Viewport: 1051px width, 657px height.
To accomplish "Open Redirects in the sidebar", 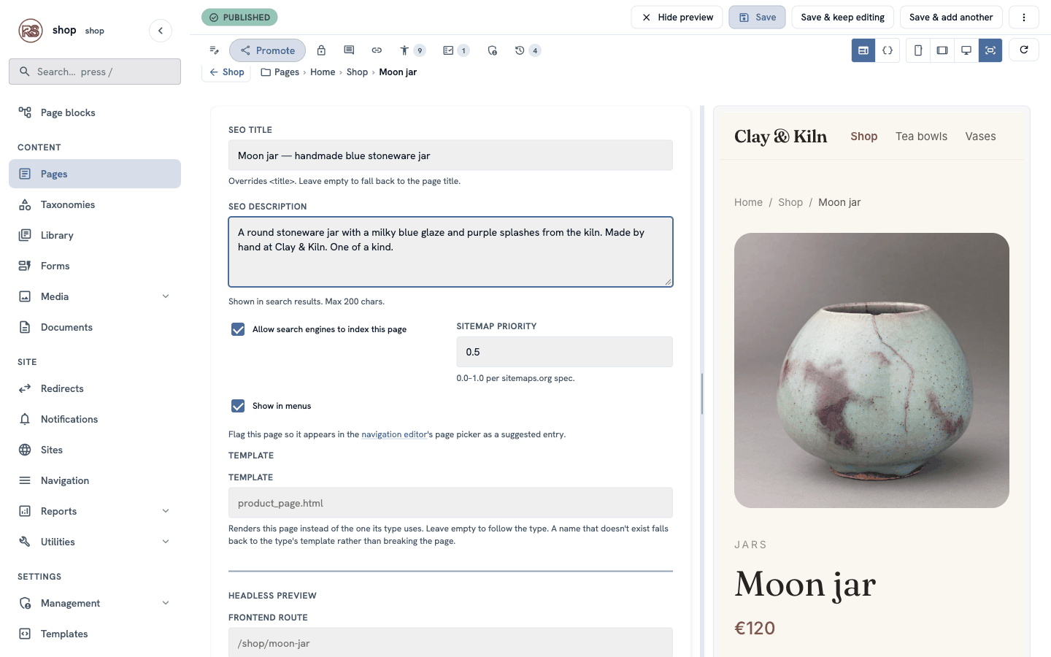I will click(x=95, y=388).
